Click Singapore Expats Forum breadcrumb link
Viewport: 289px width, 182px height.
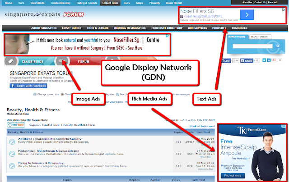pyautogui.click(x=44, y=125)
